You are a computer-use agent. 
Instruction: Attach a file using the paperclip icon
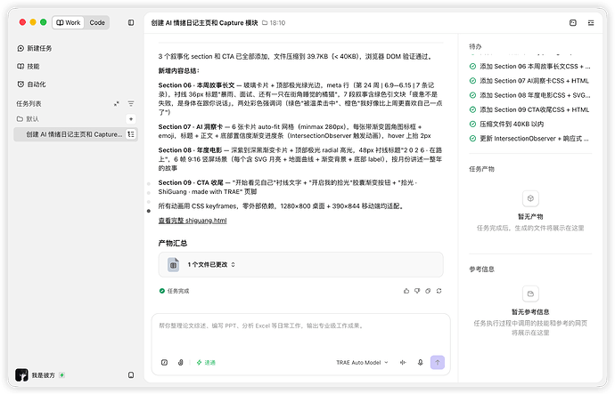180,362
